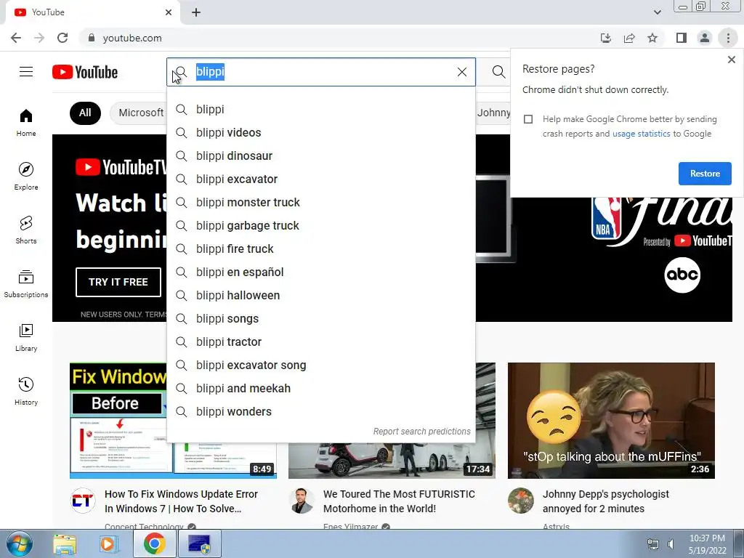Choose suggestion "blippi wonders"
The width and height of the screenshot is (744, 558).
(320, 411)
